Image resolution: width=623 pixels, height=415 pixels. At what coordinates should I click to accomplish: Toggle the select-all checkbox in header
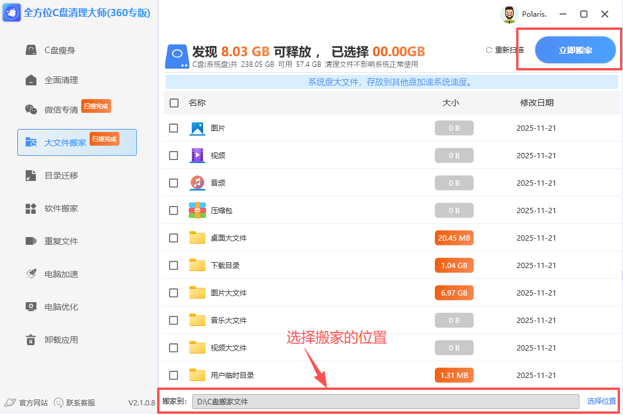(173, 103)
